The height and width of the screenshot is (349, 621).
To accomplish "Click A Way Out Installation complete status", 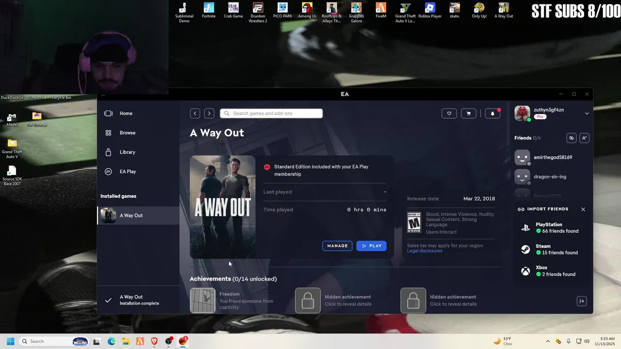I will 138,300.
